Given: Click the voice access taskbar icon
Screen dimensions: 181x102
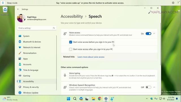Looking at the screenshot, I should [112, 99].
